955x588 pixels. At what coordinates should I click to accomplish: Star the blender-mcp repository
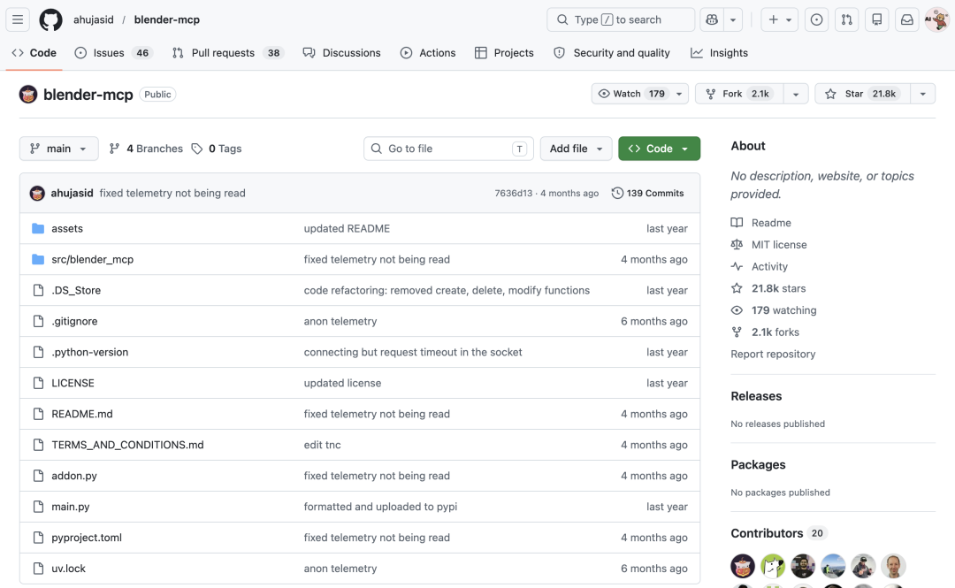862,94
